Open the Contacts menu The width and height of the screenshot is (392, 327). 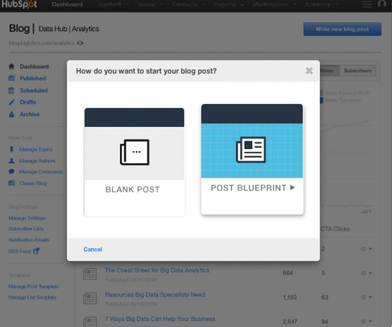(186, 5)
